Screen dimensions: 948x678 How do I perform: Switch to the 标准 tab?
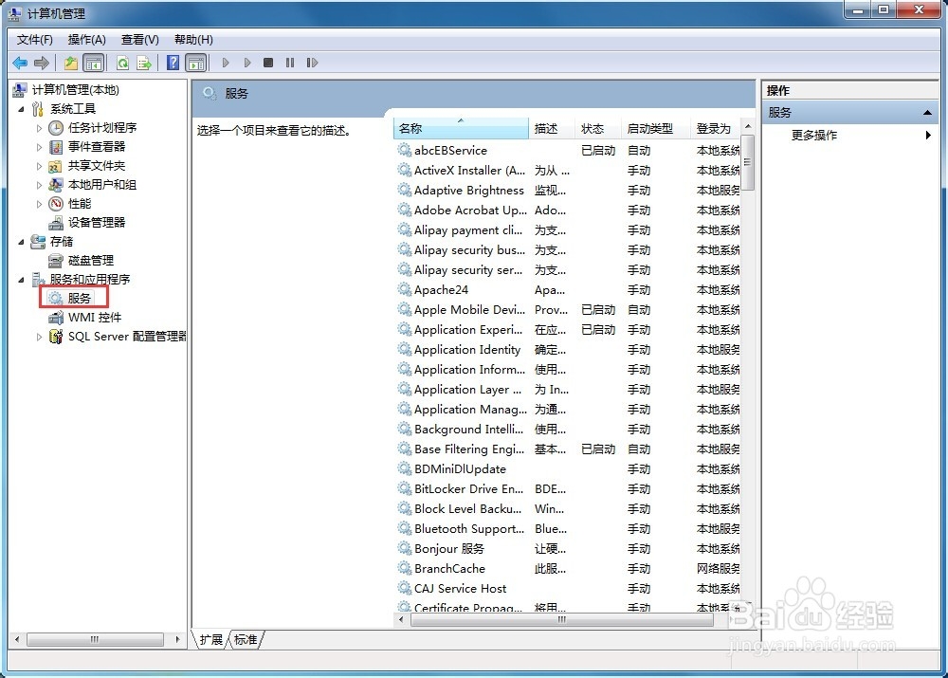point(246,640)
